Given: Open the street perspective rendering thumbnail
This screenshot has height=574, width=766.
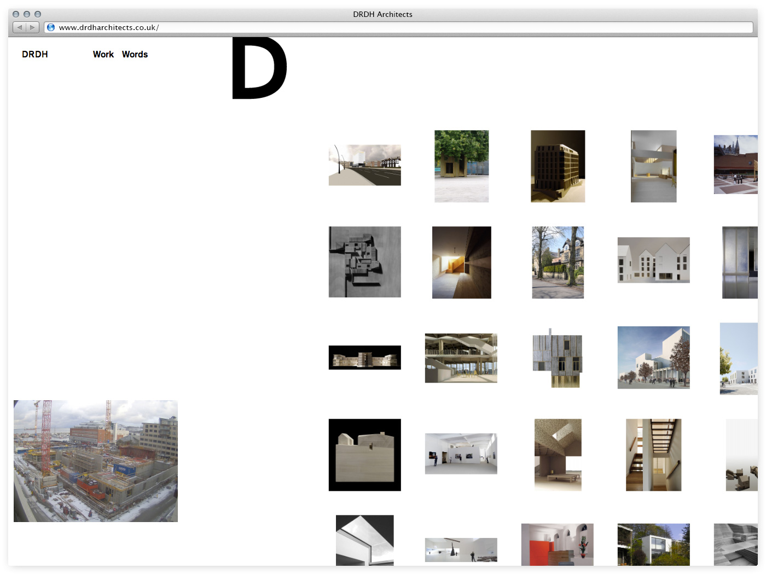Looking at the screenshot, I should point(364,165).
